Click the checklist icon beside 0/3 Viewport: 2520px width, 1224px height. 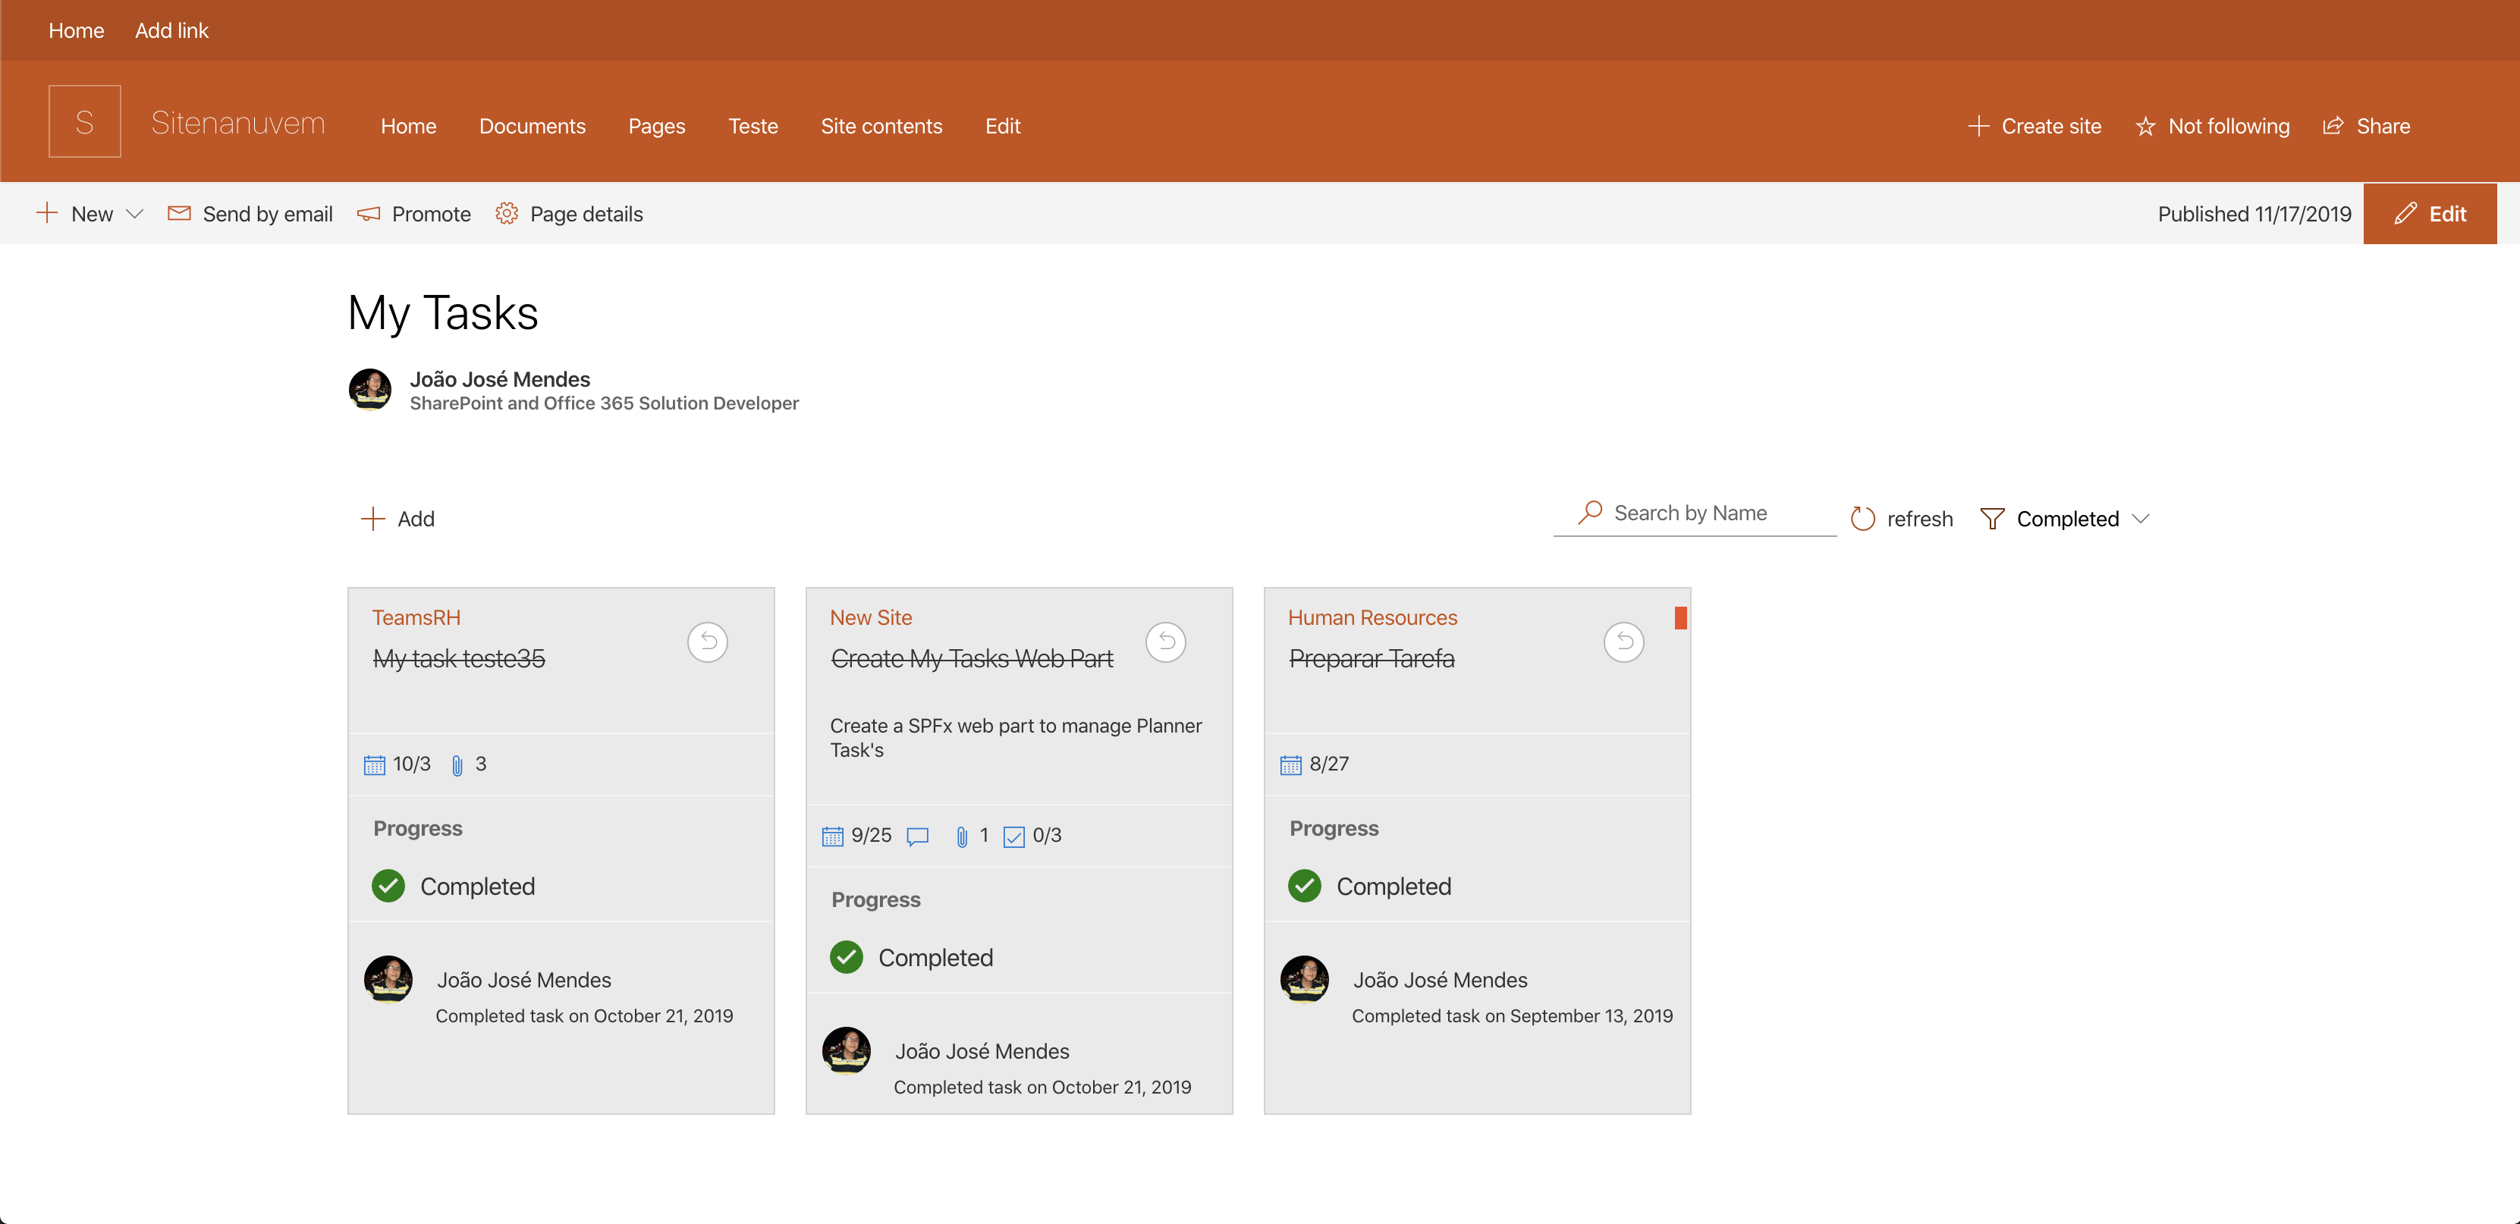click(x=1014, y=837)
